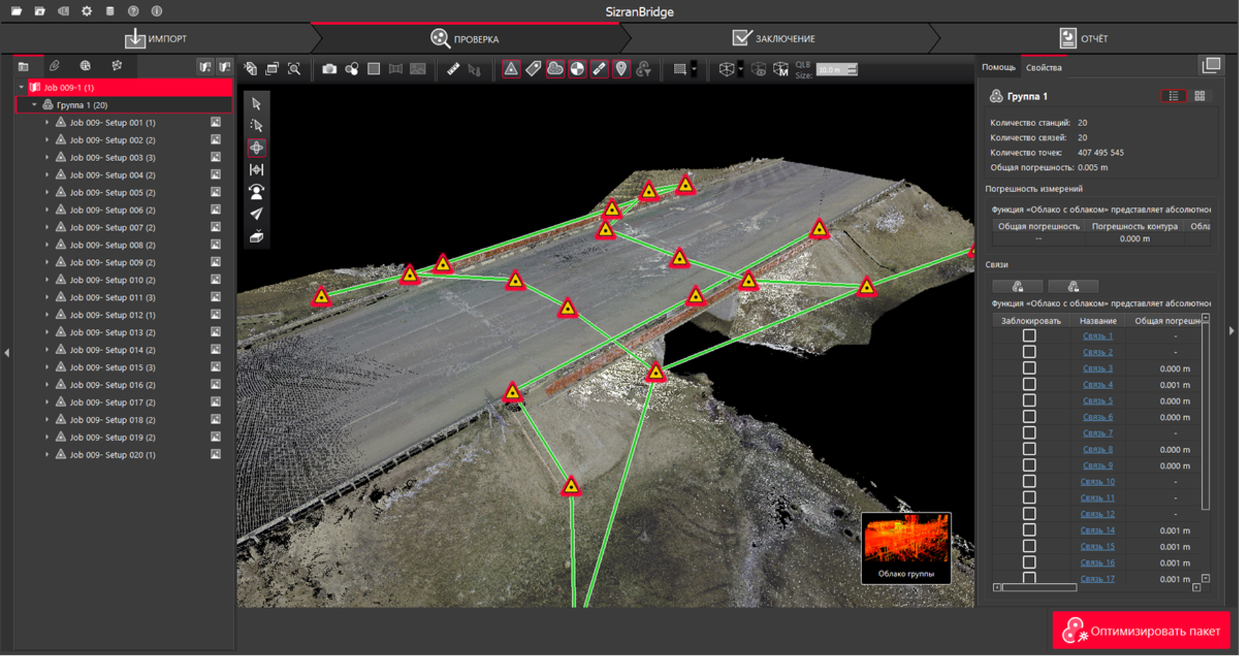This screenshot has width=1240, height=656.
Task: Toggle setup triangle markers display
Action: [x=511, y=69]
